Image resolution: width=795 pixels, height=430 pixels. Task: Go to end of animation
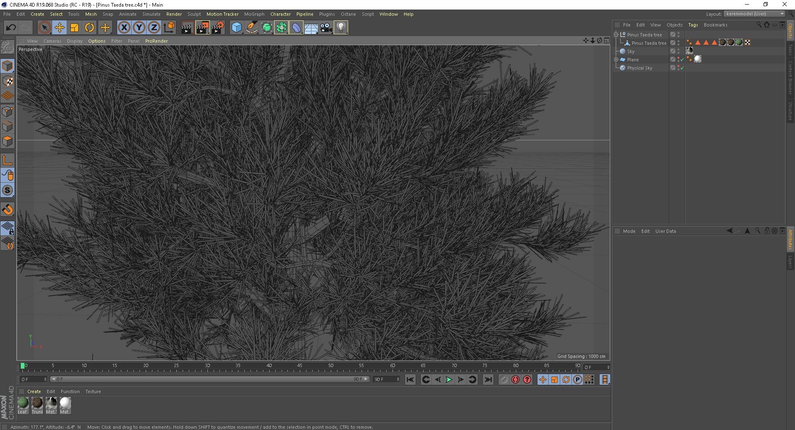488,379
